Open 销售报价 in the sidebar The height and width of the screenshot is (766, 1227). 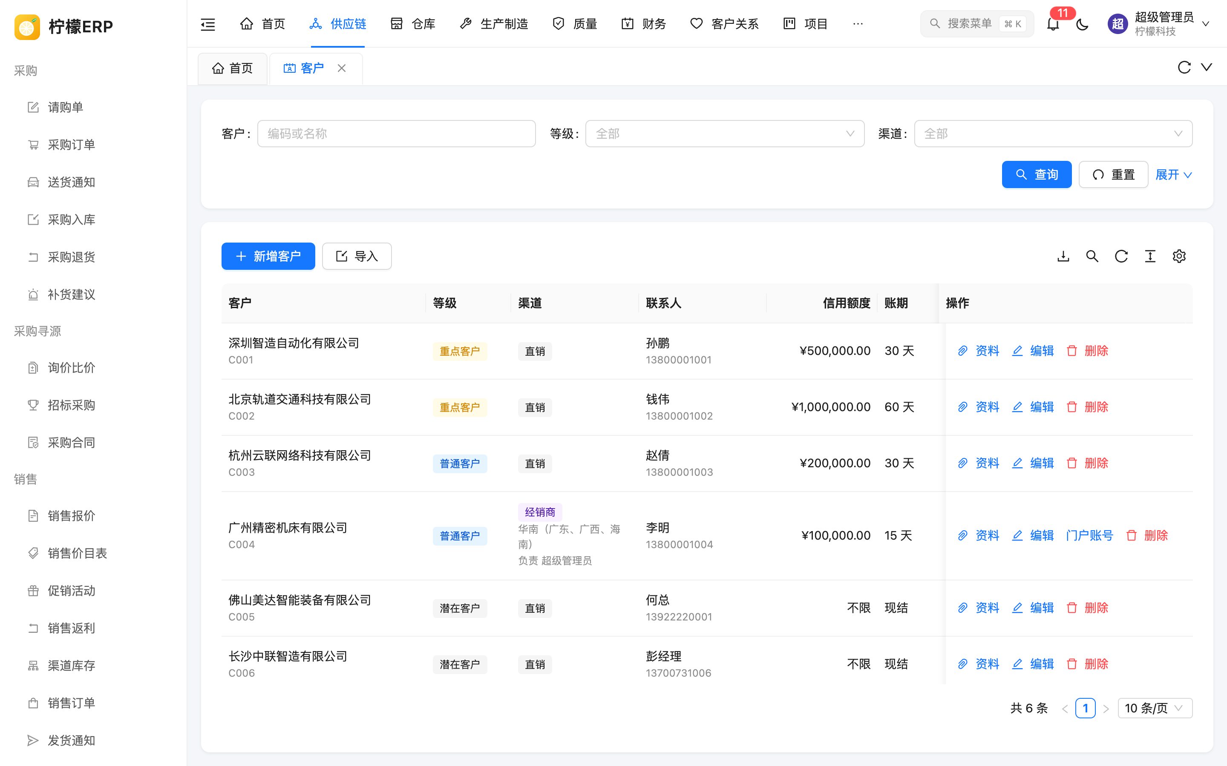pyautogui.click(x=93, y=516)
